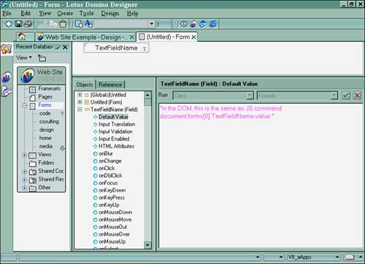Screen dimensions: 365x264
Task: Open the View menu
Action: pyautogui.click(x=45, y=13)
